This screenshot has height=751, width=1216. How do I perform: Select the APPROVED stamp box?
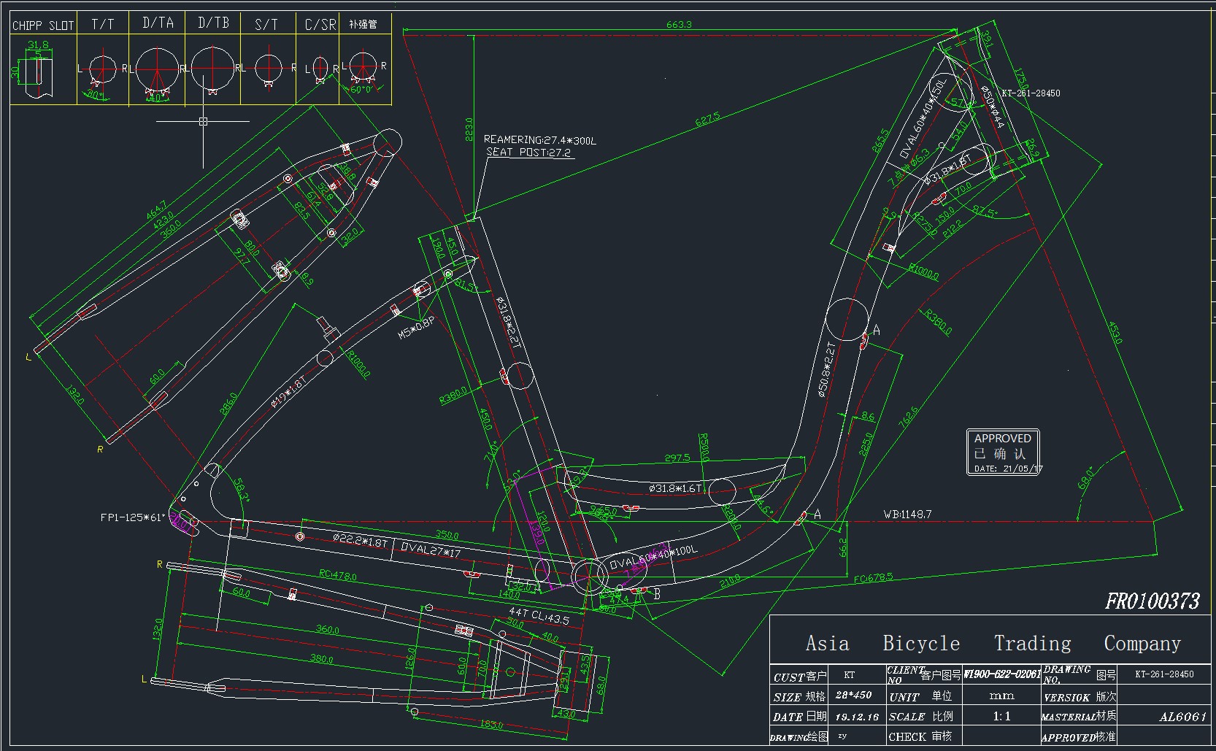pyautogui.click(x=1003, y=452)
